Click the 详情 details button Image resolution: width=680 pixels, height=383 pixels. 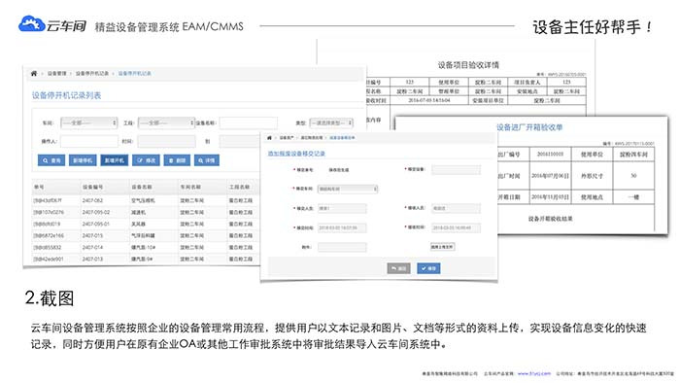tap(207, 160)
